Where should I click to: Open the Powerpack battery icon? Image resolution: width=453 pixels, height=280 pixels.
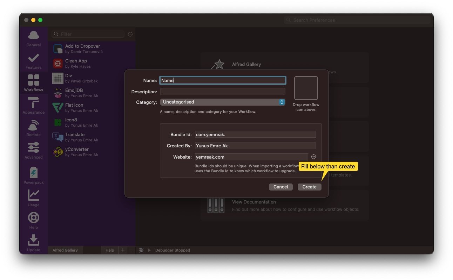tap(33, 173)
